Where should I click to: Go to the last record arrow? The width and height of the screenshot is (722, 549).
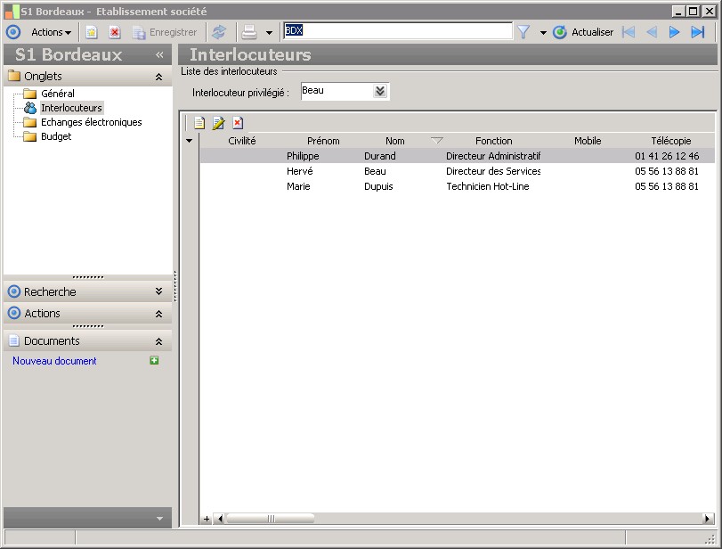698,32
